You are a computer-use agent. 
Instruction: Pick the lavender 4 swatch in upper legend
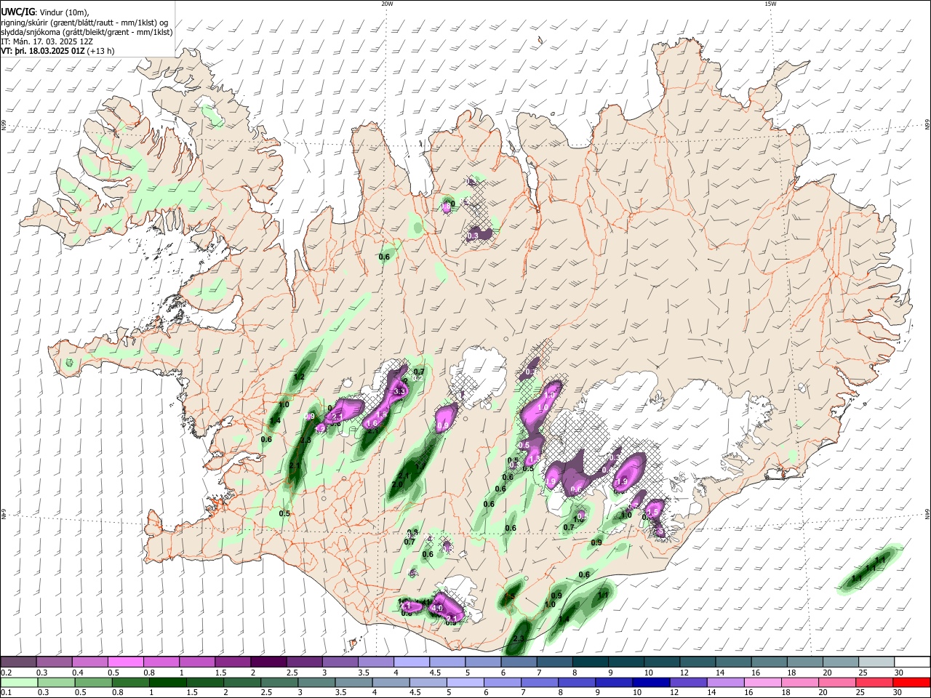(411, 662)
